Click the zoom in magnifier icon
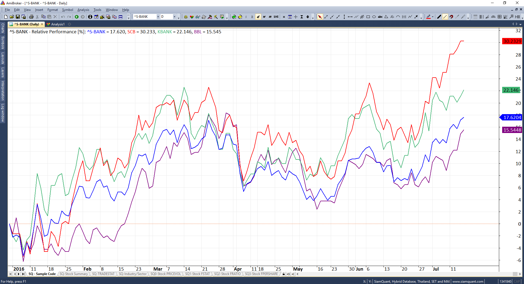This screenshot has height=284, width=524. click(x=234, y=17)
